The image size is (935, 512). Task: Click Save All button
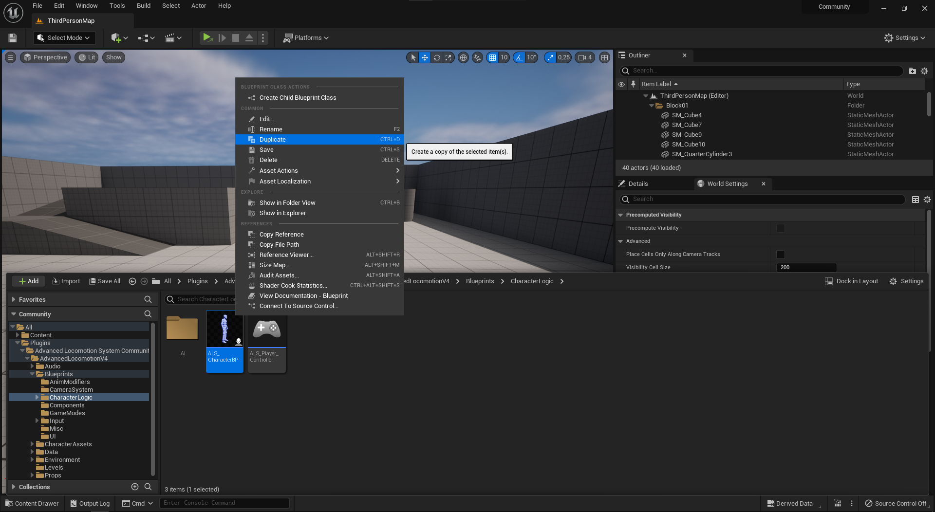coord(105,281)
